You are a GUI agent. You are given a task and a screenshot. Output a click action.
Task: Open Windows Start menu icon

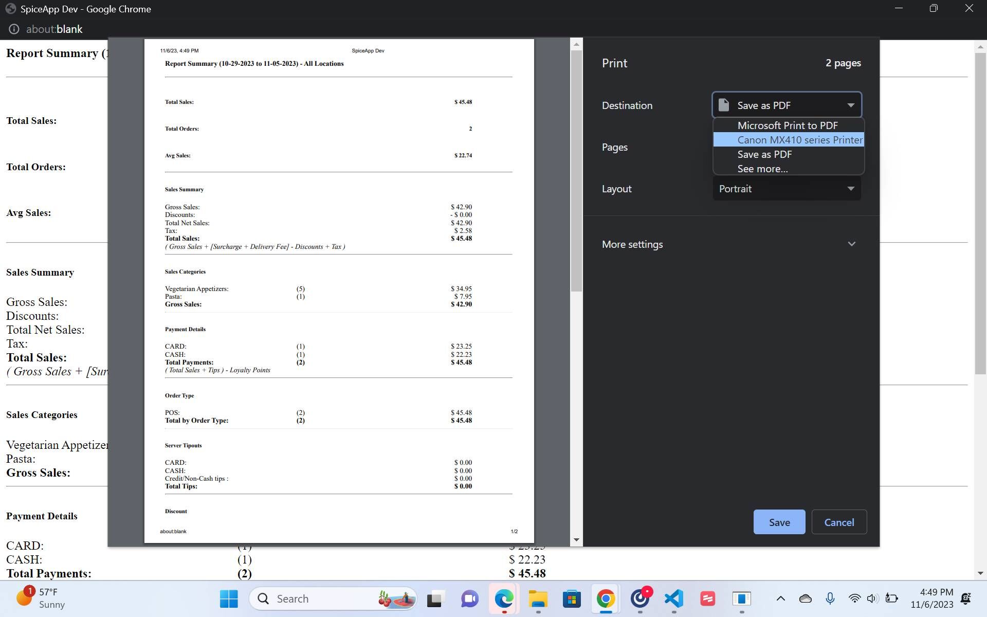(x=229, y=598)
